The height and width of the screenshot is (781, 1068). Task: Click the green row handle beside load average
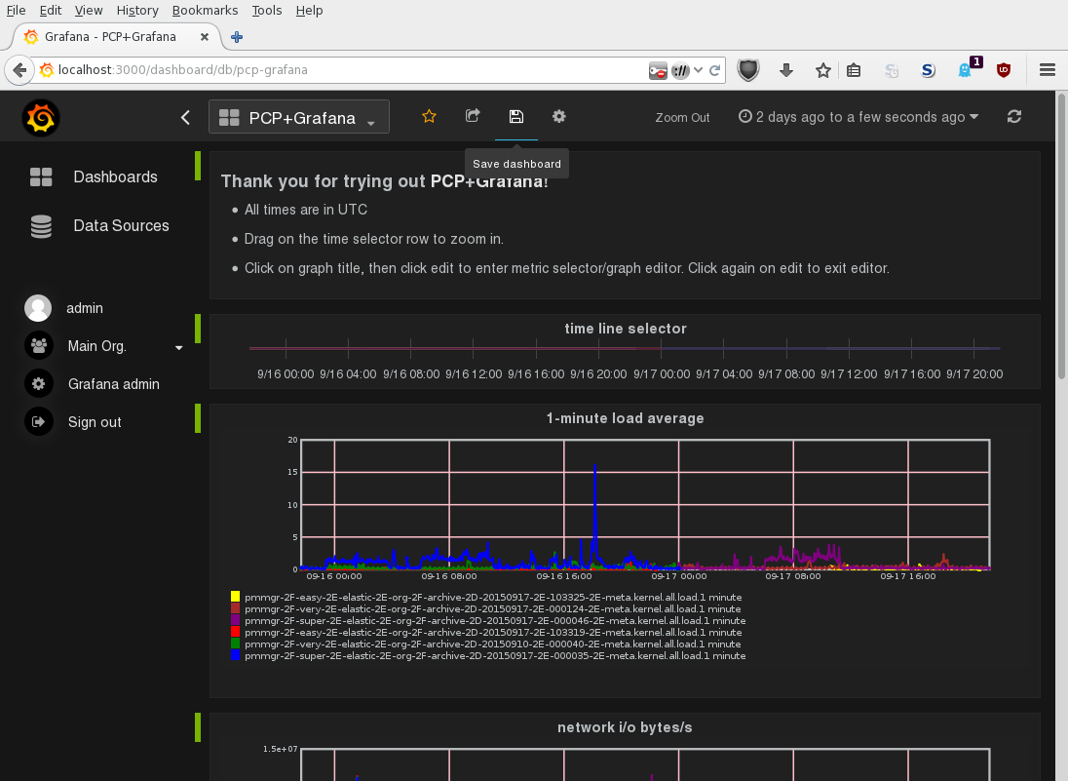198,418
